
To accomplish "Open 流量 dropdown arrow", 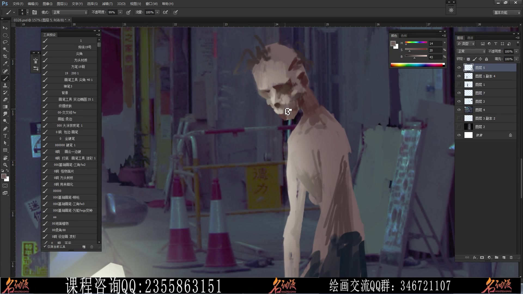I will coord(157,12).
